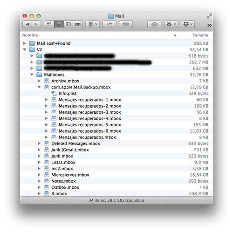The width and height of the screenshot is (233, 232).
Task: Click the com.apple.Mail.Backup.mbox icon
Action: coord(47,87)
